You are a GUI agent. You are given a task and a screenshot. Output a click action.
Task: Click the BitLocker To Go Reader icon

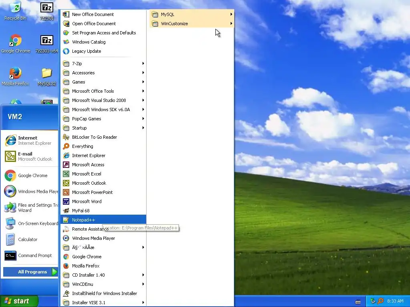click(66, 137)
